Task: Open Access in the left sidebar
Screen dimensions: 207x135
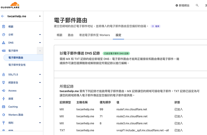Action: click(x=12, y=91)
